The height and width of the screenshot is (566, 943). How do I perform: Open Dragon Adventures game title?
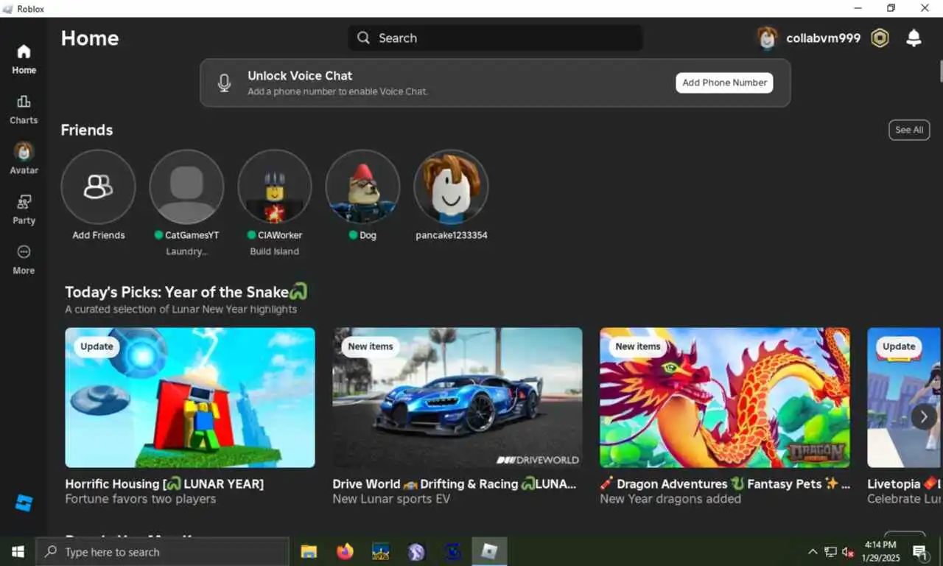coord(725,484)
